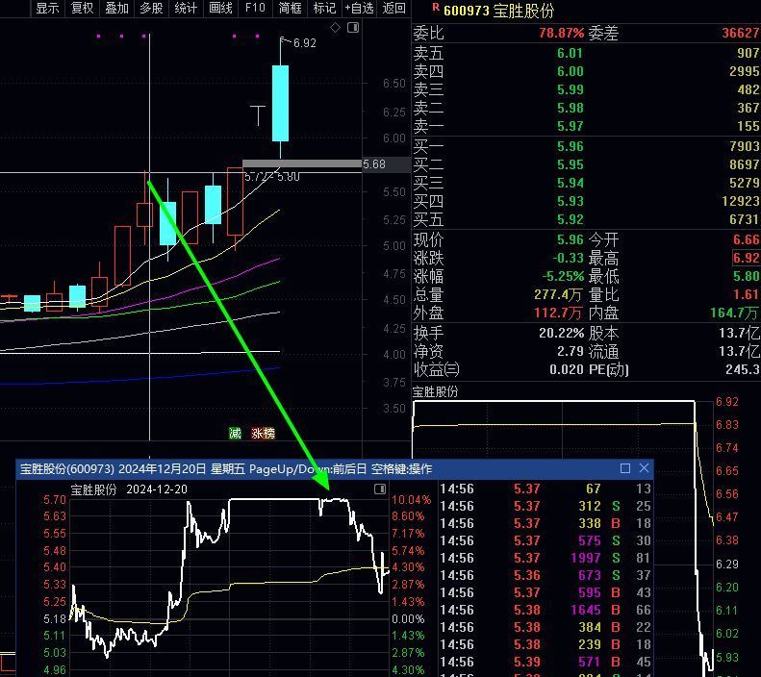Click the diamond icon above the K-line chart
The height and width of the screenshot is (677, 761).
tap(335, 28)
